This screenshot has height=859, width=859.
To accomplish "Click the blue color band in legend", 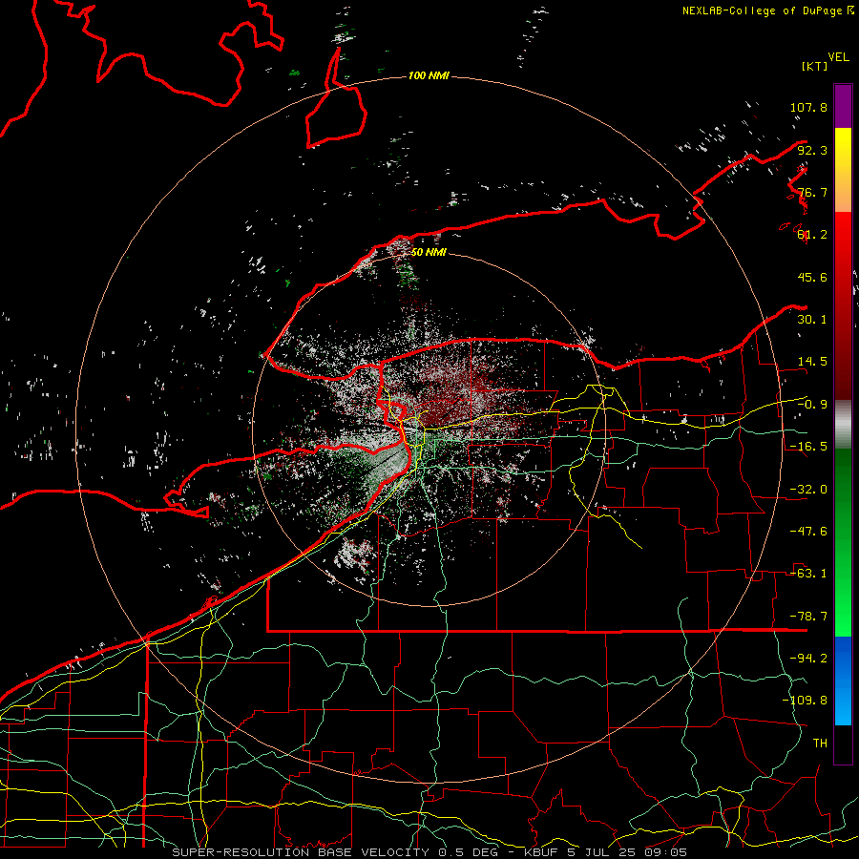I will point(843,681).
